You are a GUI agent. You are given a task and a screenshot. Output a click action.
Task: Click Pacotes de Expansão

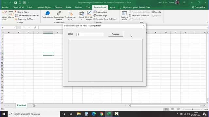[x=139, y=16]
